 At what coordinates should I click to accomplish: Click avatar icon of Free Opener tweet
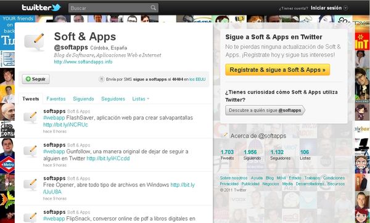30,184
